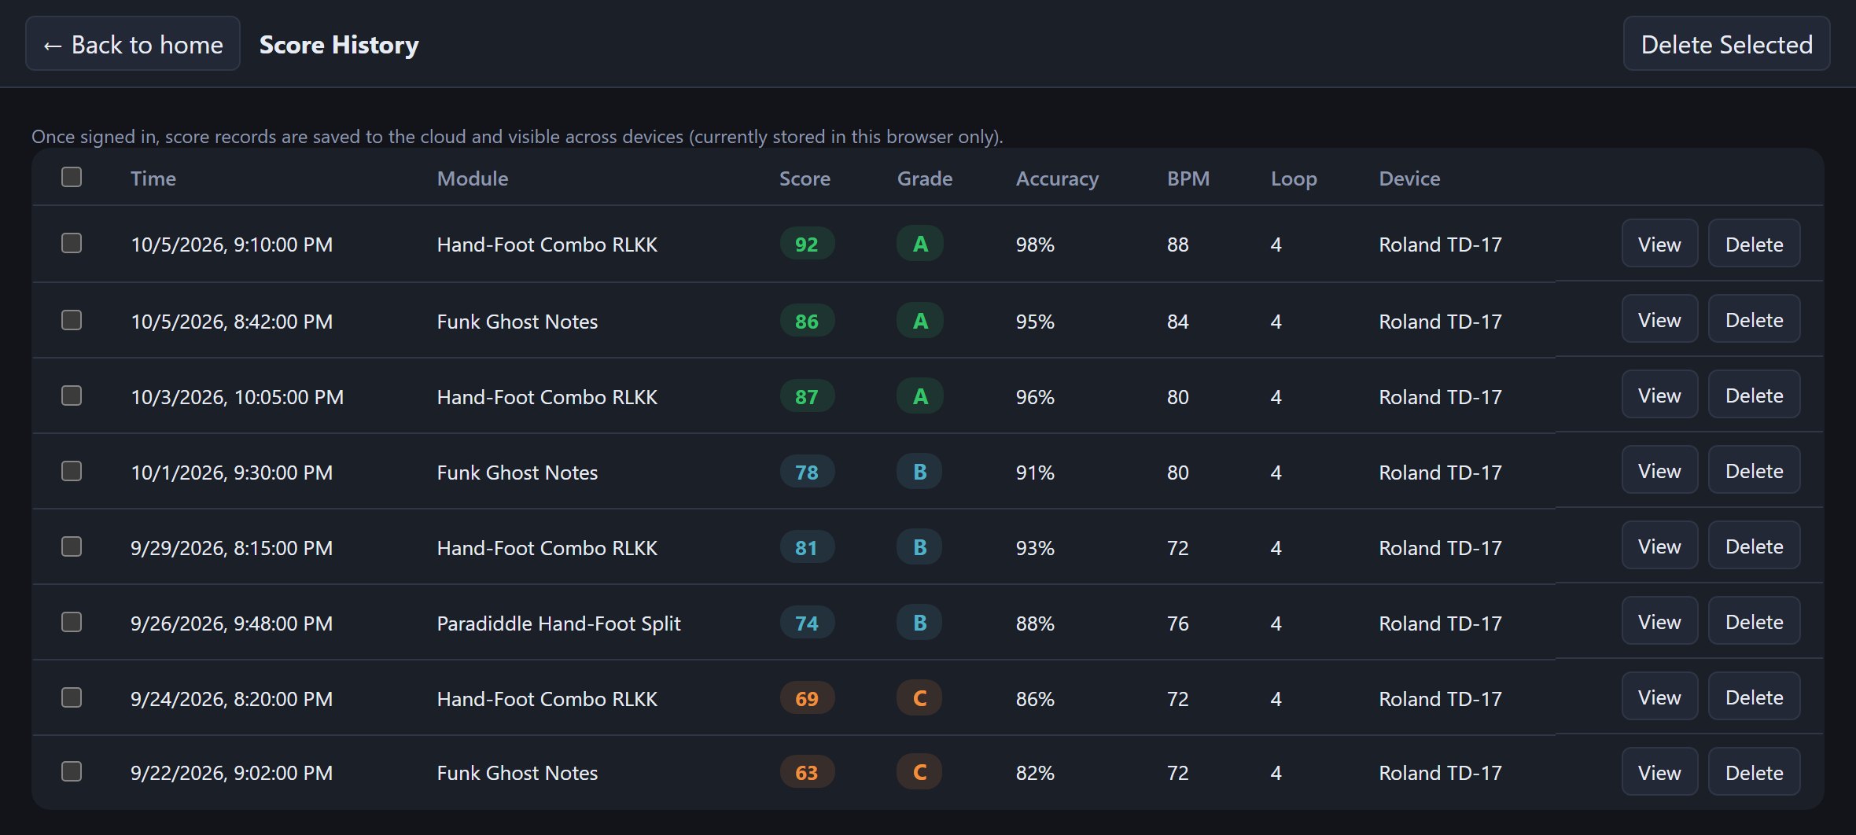View the 10/3/2026 Hand-Foot Combo record
The width and height of the screenshot is (1856, 835).
coord(1659,394)
